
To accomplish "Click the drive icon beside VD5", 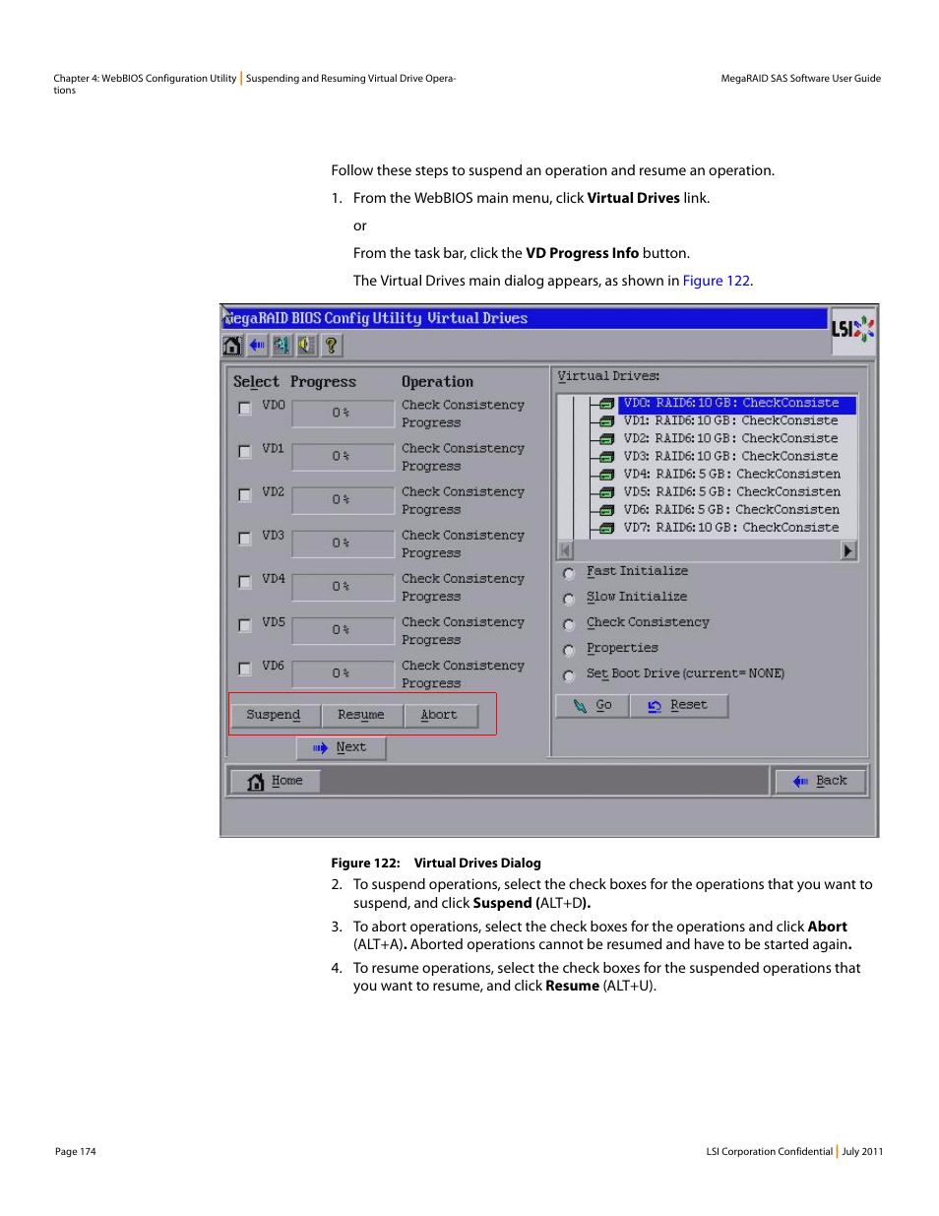I will click(x=607, y=492).
